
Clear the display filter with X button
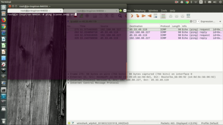click(x=191, y=21)
